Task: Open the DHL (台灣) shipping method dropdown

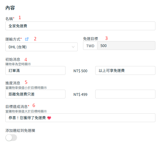Action: (x=41, y=47)
